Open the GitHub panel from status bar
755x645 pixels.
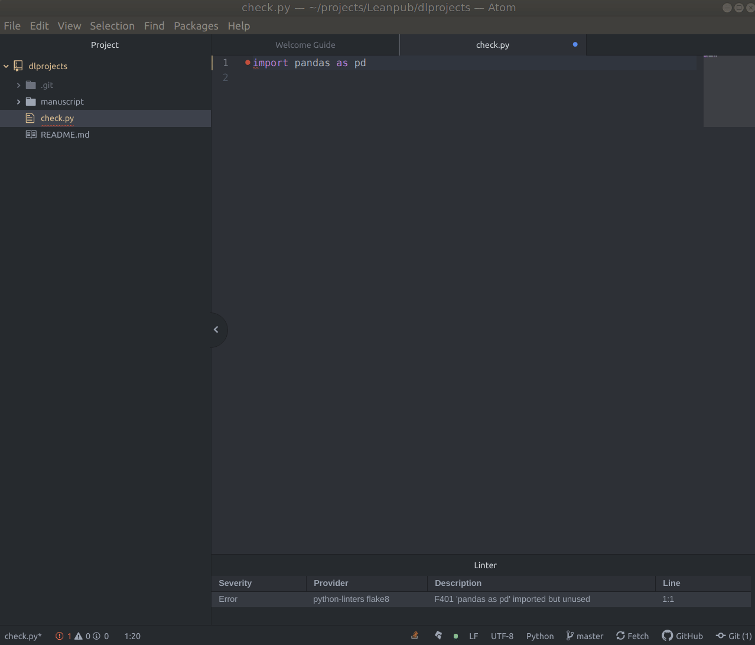682,636
